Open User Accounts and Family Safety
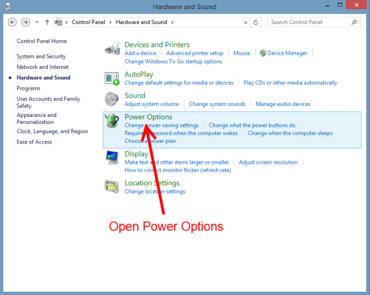The height and width of the screenshot is (295, 370). [x=48, y=102]
